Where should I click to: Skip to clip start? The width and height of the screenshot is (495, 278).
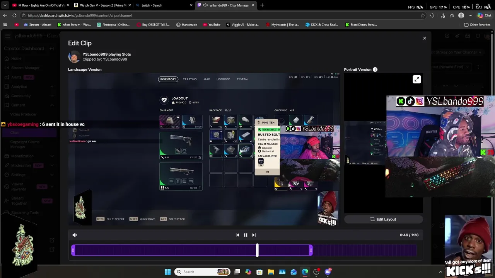click(x=237, y=235)
